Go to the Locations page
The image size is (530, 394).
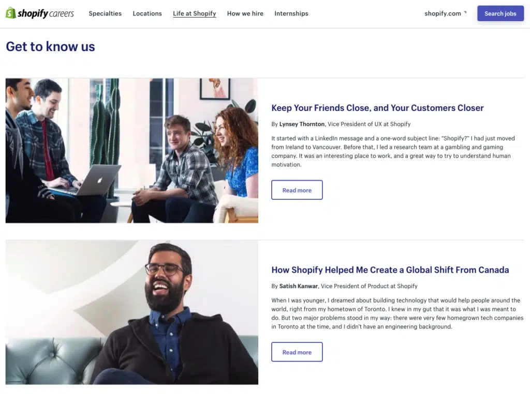click(x=147, y=13)
